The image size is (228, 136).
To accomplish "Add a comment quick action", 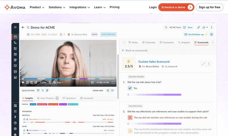I will [x=38, y=91].
